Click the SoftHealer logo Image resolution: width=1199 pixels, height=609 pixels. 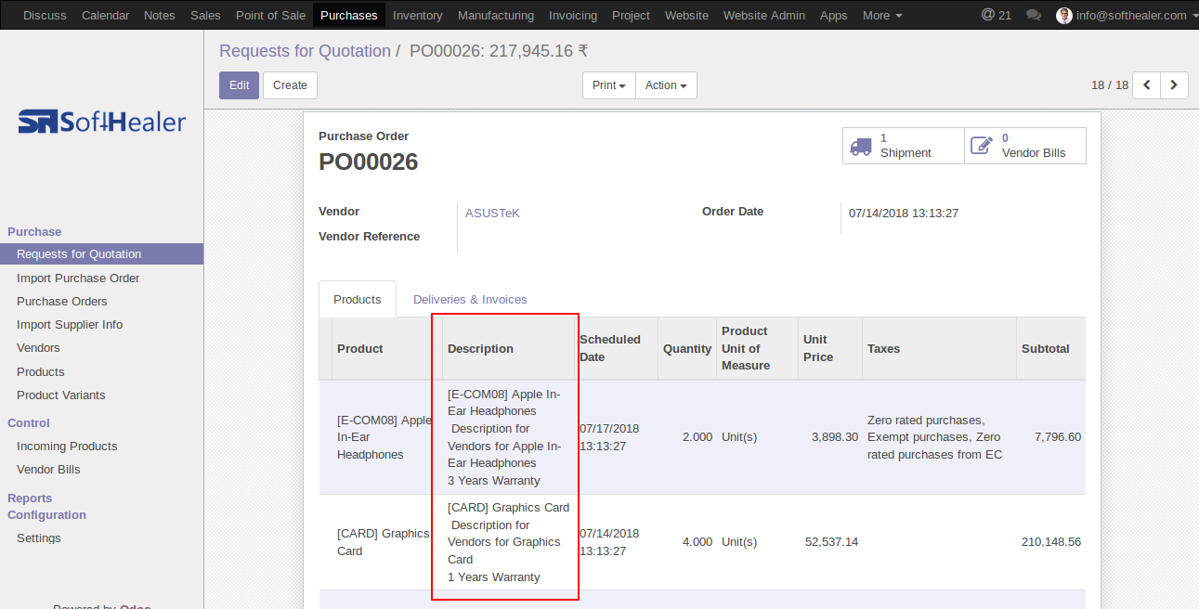click(102, 122)
